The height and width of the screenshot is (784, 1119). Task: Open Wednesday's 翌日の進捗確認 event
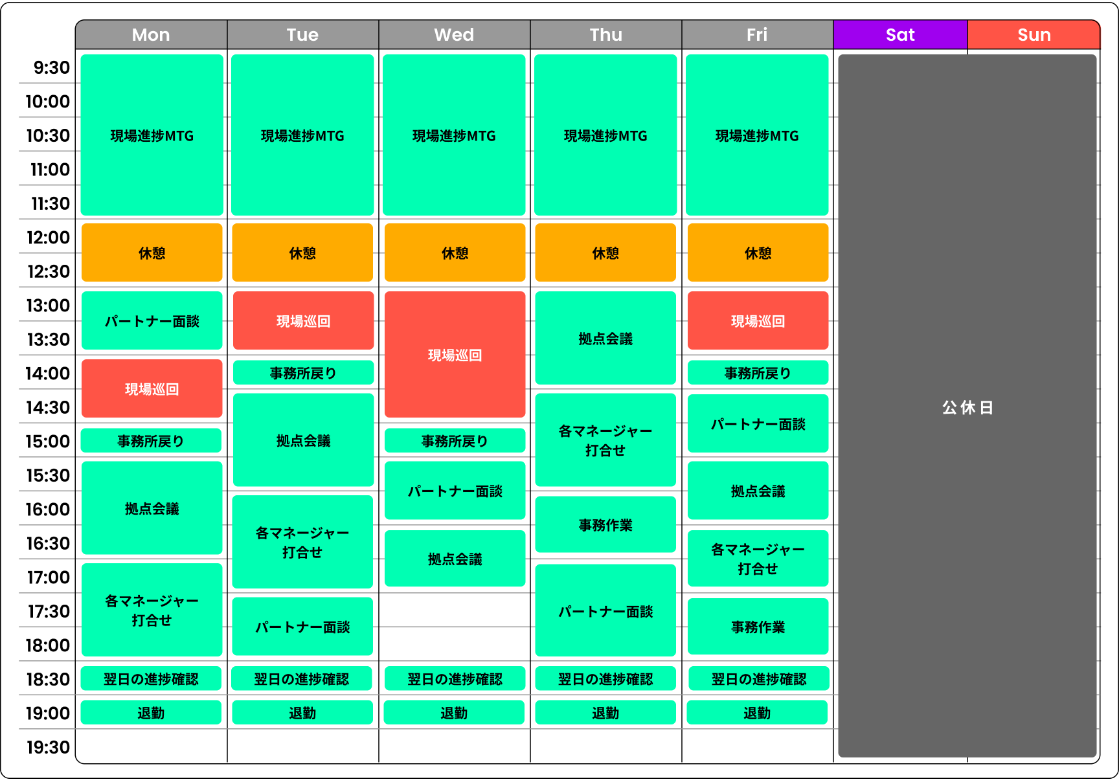tap(455, 678)
